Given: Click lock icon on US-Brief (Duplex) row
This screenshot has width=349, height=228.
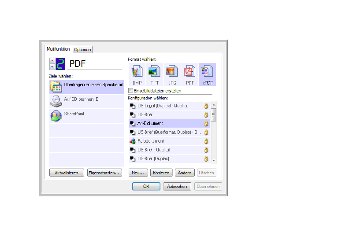Looking at the screenshot, I should [x=206, y=158].
